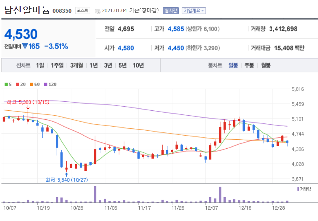Viewport: 318px width, 221px height.
Task: Click the down triangle next to 165
Action: 25,46
